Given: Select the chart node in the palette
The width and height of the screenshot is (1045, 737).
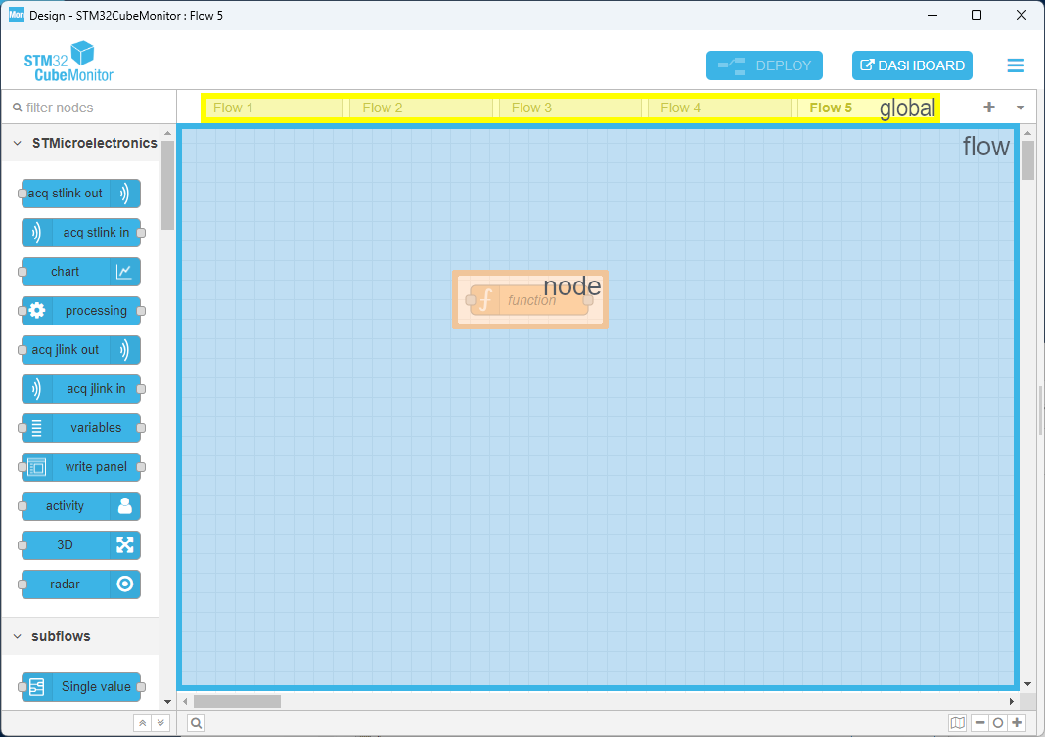Looking at the screenshot, I should point(79,271).
